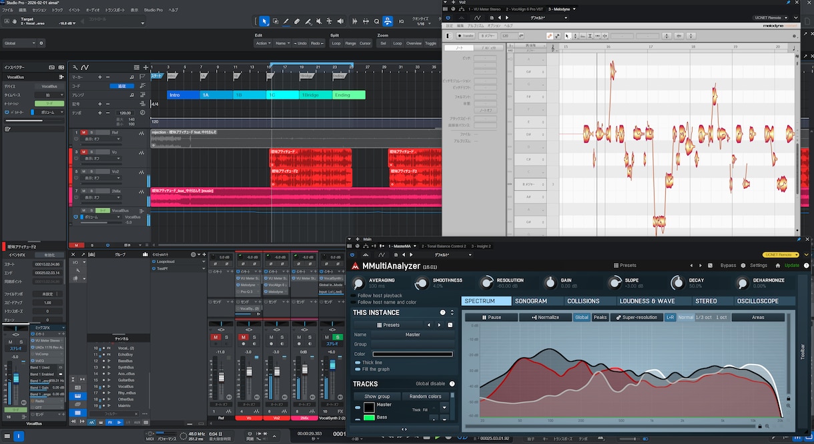Click the automation curve icon above the track list
814x444 pixels.
coord(85,67)
